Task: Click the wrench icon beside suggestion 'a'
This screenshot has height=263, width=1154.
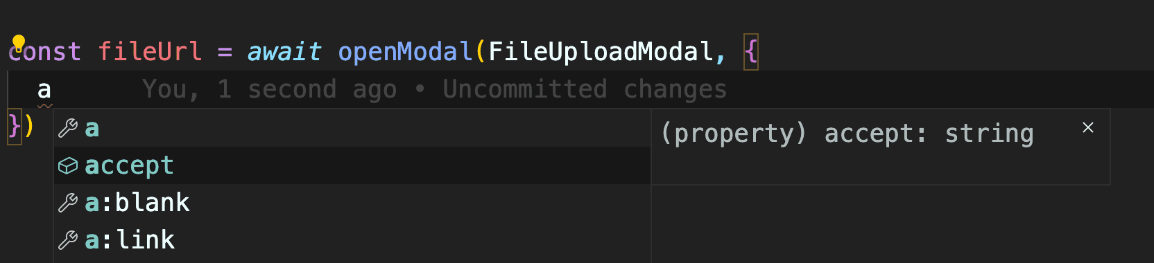Action: pos(68,128)
